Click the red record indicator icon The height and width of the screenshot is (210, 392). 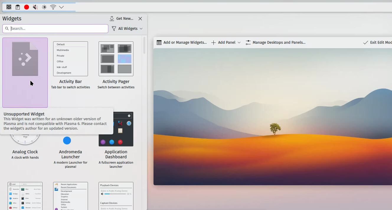click(x=27, y=7)
